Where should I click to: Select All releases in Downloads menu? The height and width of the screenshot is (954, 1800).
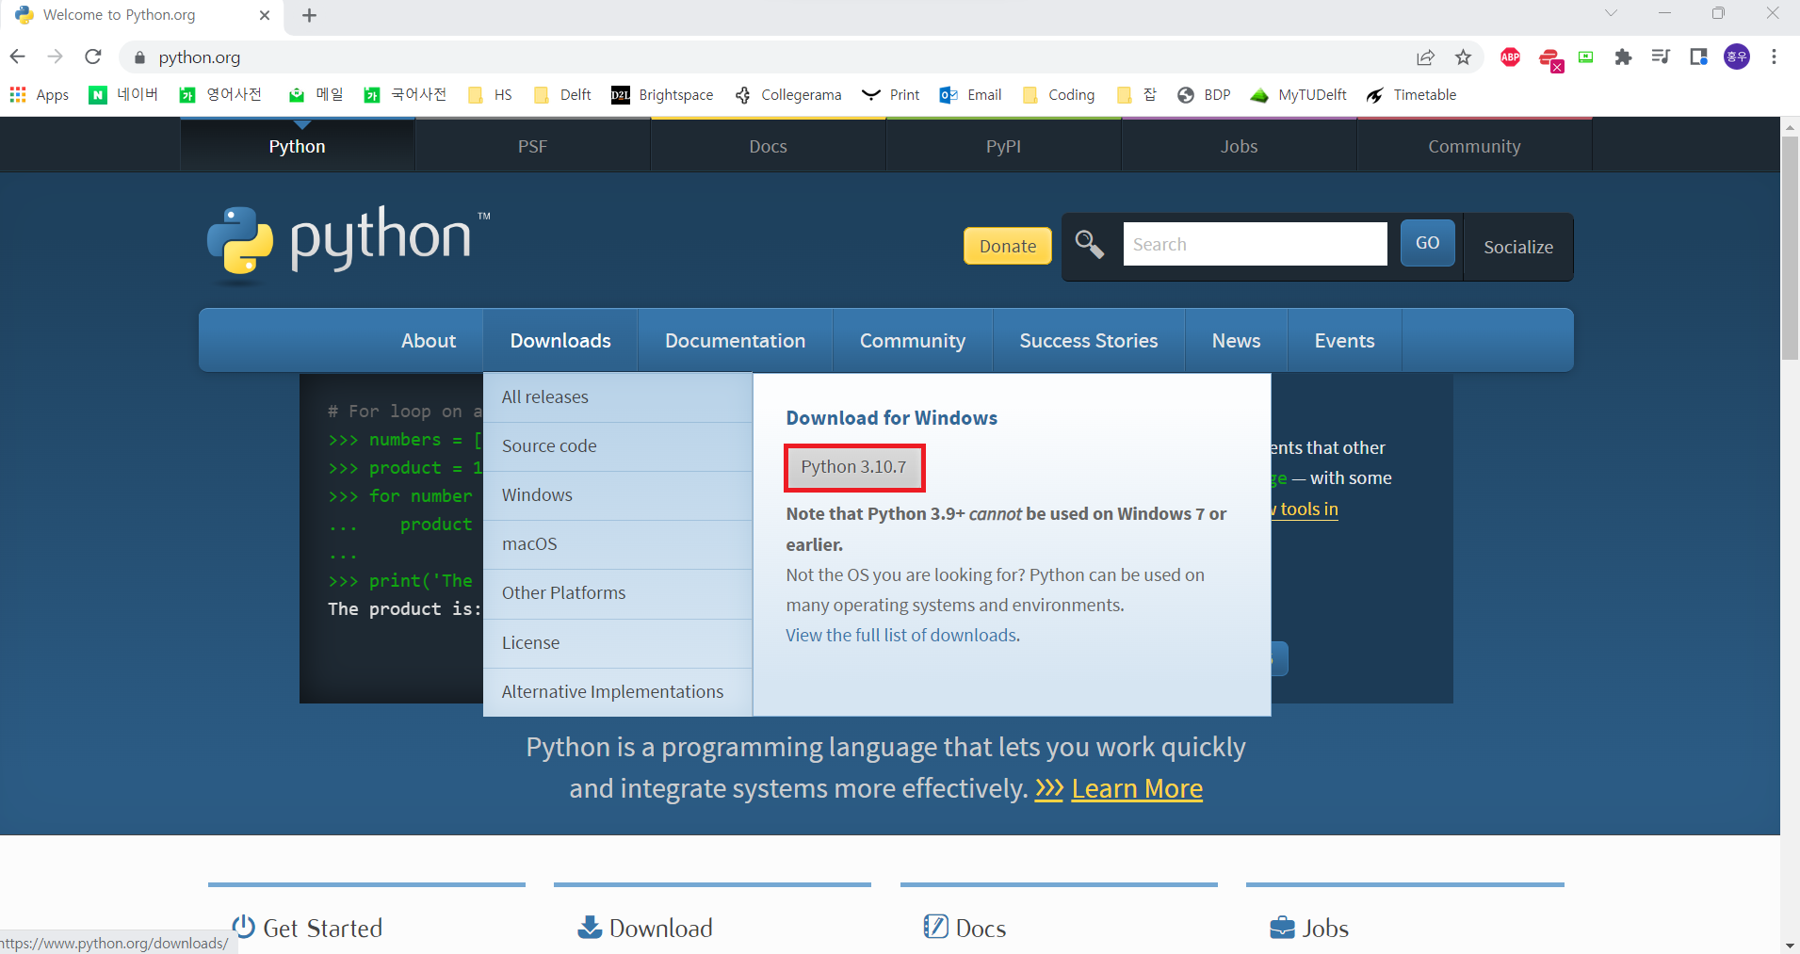click(x=618, y=397)
